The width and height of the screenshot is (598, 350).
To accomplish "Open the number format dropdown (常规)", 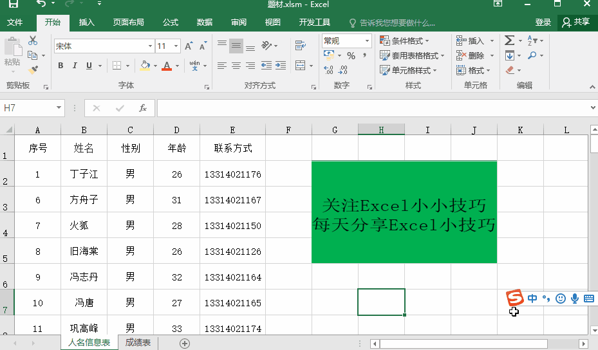I will coord(367,41).
